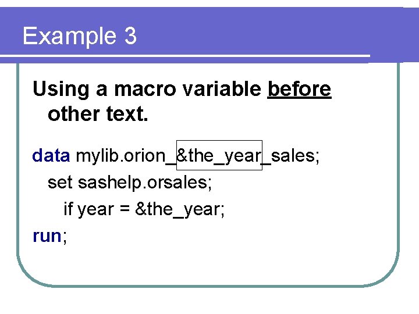Click the "if" keyword in the code
The width and height of the screenshot is (419, 314).
(68, 209)
